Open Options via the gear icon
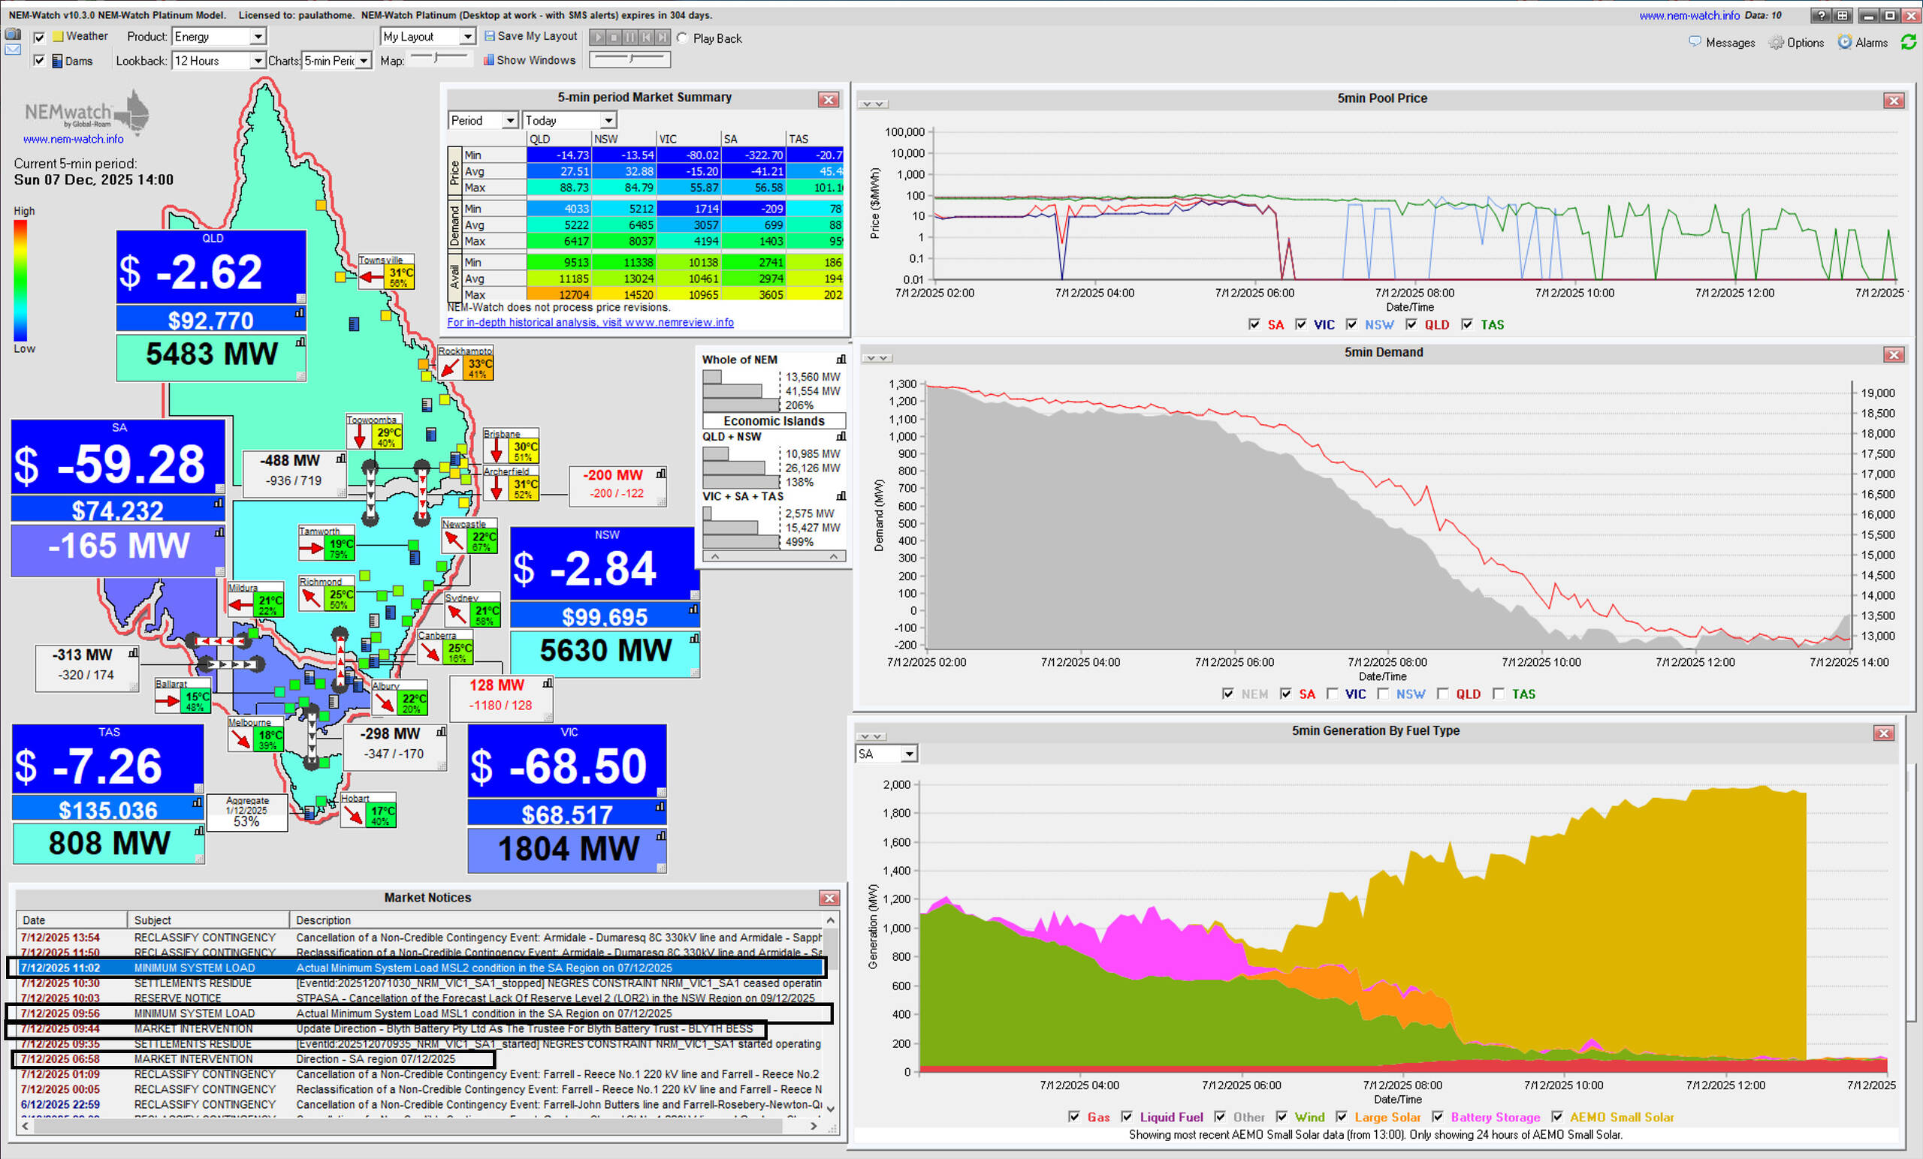 tap(1777, 43)
